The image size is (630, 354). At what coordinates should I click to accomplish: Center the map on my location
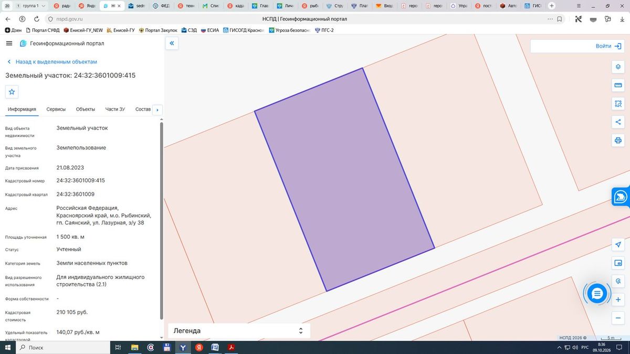pyautogui.click(x=618, y=244)
